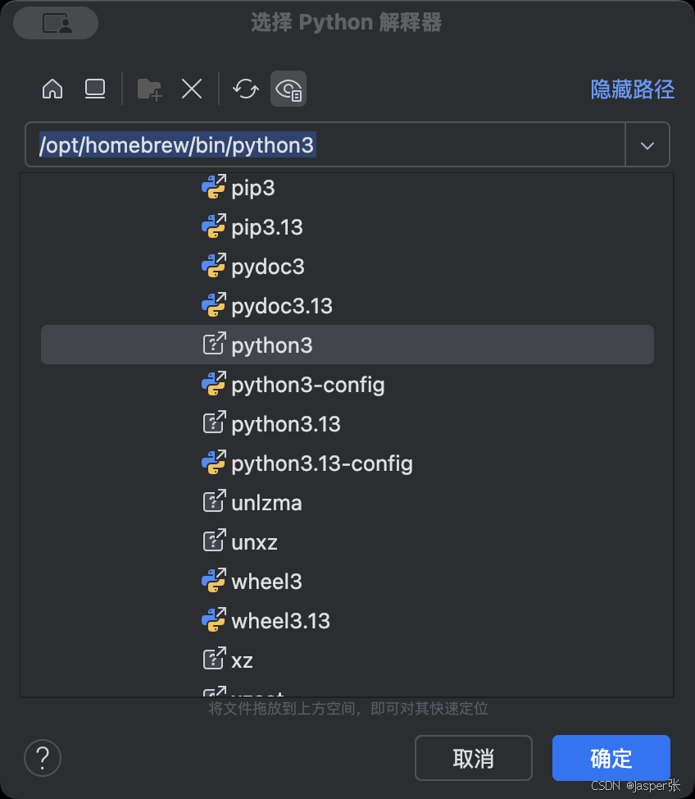Click the Python icon next to pydoc3.13
Image resolution: width=695 pixels, height=799 pixels.
pyautogui.click(x=214, y=304)
